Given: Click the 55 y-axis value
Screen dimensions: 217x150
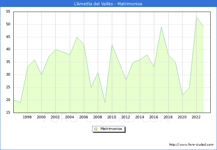Looking at the screenshot, I should pyautogui.click(x=8, y=12).
